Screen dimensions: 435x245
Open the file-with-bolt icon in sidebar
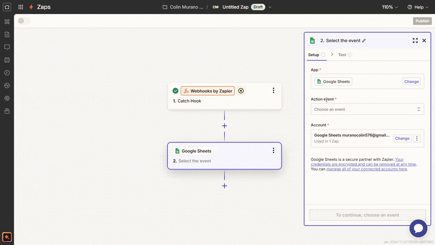point(7,34)
